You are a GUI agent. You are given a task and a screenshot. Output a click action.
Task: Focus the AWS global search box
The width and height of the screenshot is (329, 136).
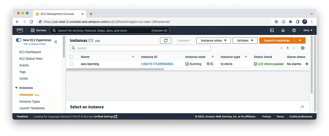click(x=109, y=30)
